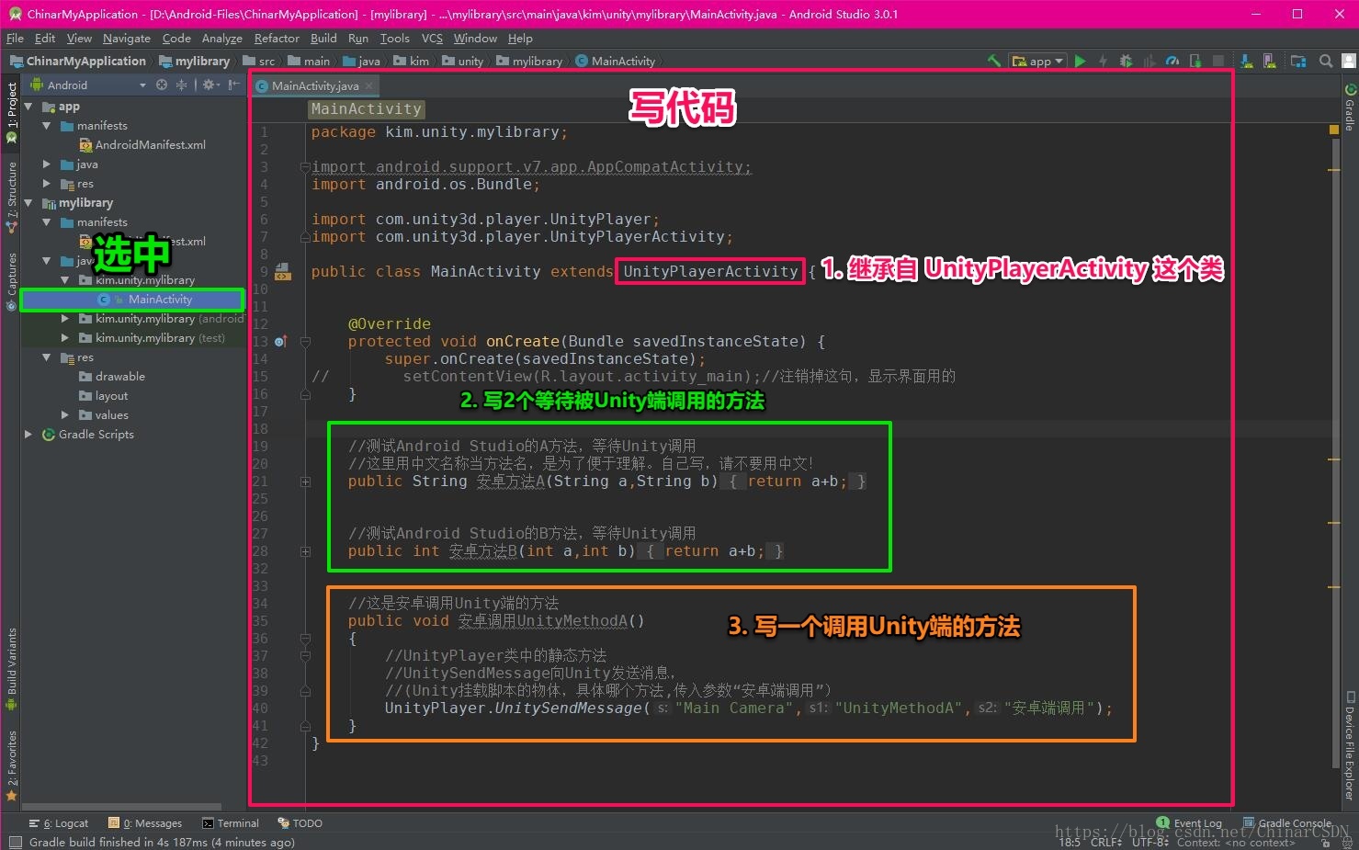
Task: Expand kim.unity.mylibrary (androidTest) package
Action: point(64,319)
